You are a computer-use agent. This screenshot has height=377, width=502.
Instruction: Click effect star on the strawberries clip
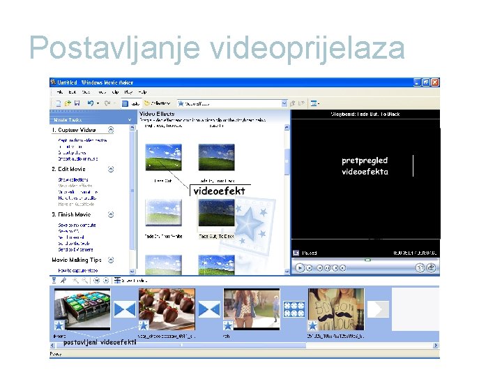[144, 326]
